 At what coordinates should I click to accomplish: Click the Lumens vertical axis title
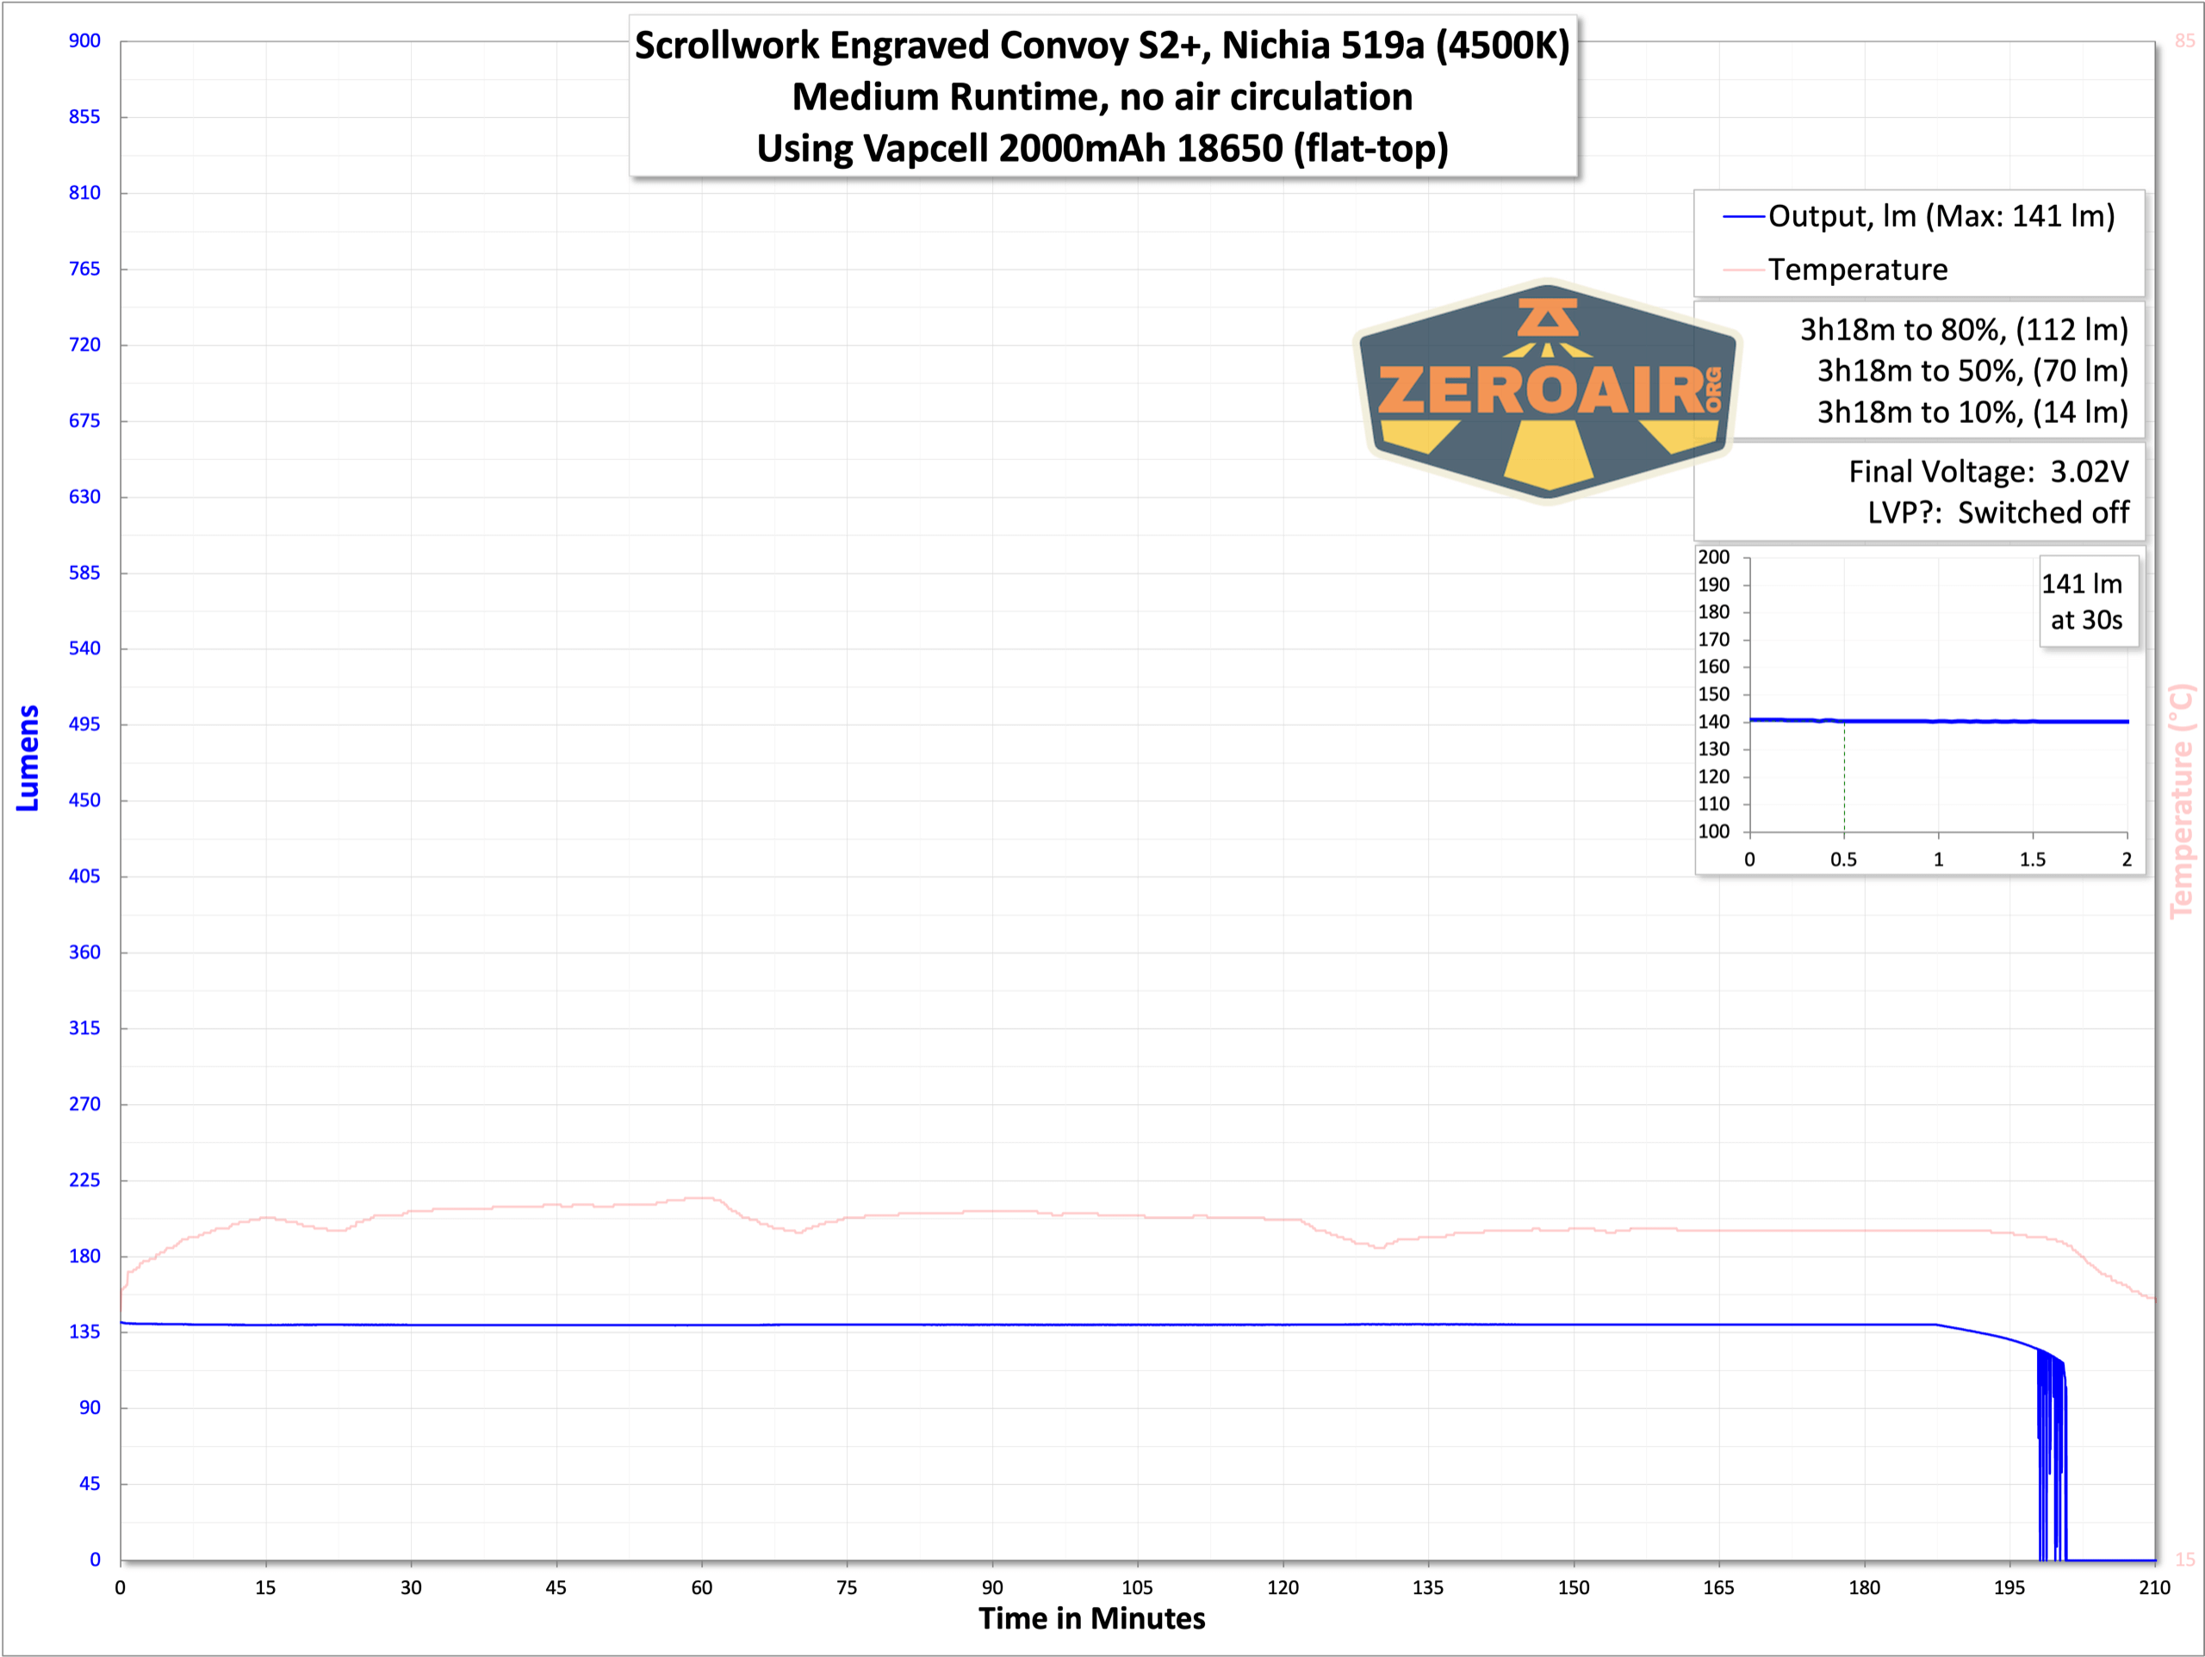28,758
